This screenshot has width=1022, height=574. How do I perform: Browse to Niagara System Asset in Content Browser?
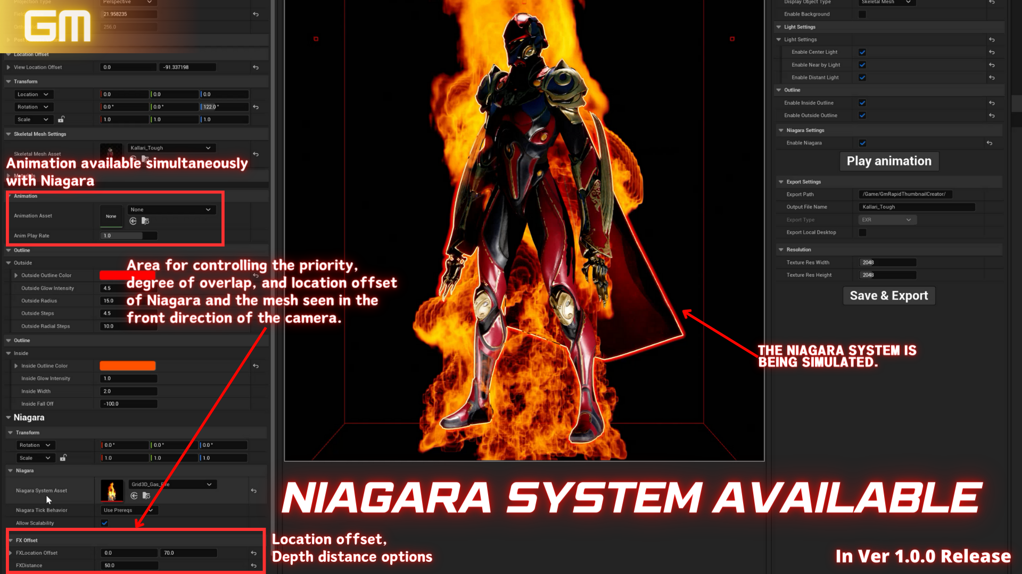(146, 496)
